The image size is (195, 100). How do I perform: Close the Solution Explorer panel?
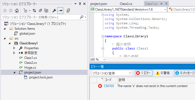(x=84, y=4)
